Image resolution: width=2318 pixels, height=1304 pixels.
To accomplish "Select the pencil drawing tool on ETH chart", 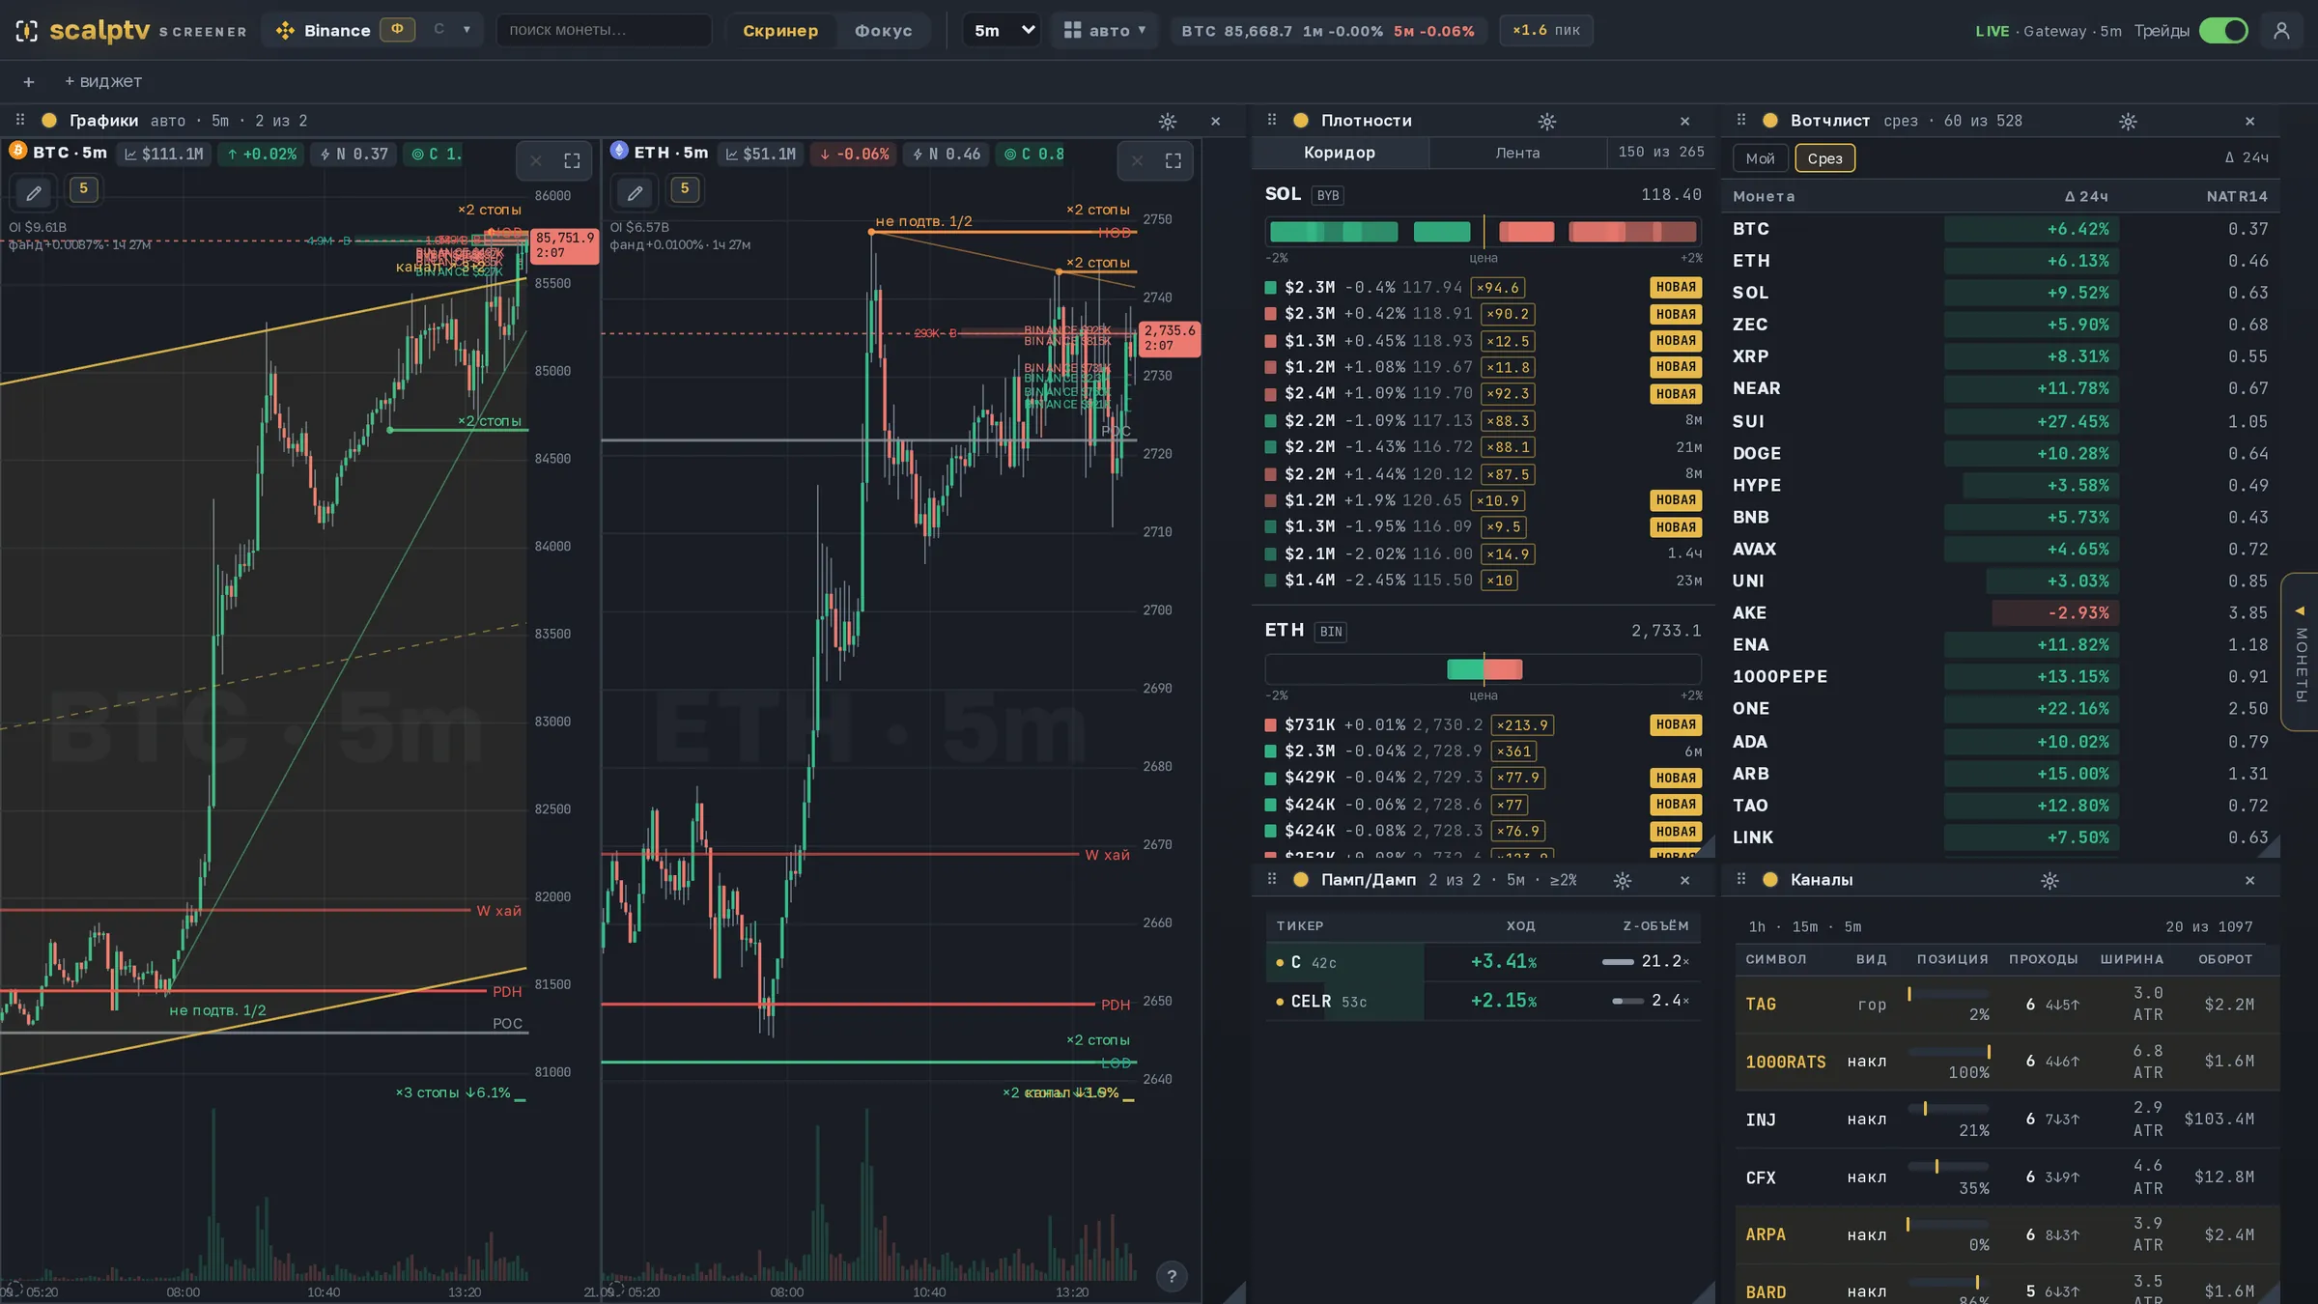I will point(635,193).
